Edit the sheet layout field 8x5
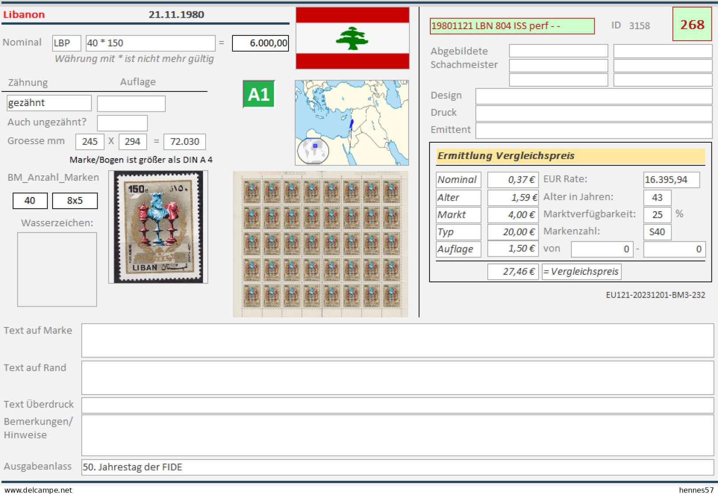This screenshot has height=494, width=718. point(75,201)
